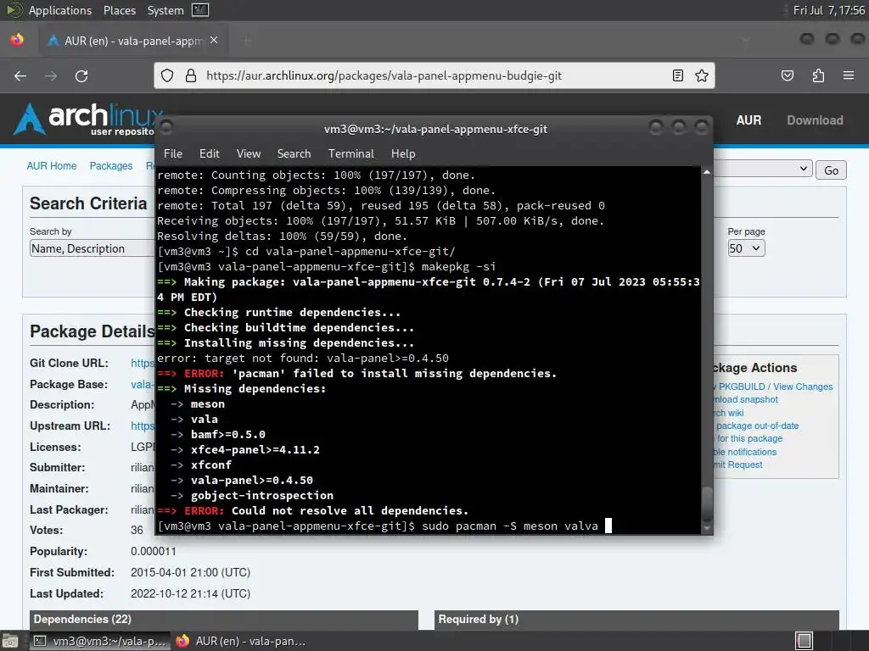Launch terminal from top panel icon
The image size is (869, 651).
coord(200,10)
